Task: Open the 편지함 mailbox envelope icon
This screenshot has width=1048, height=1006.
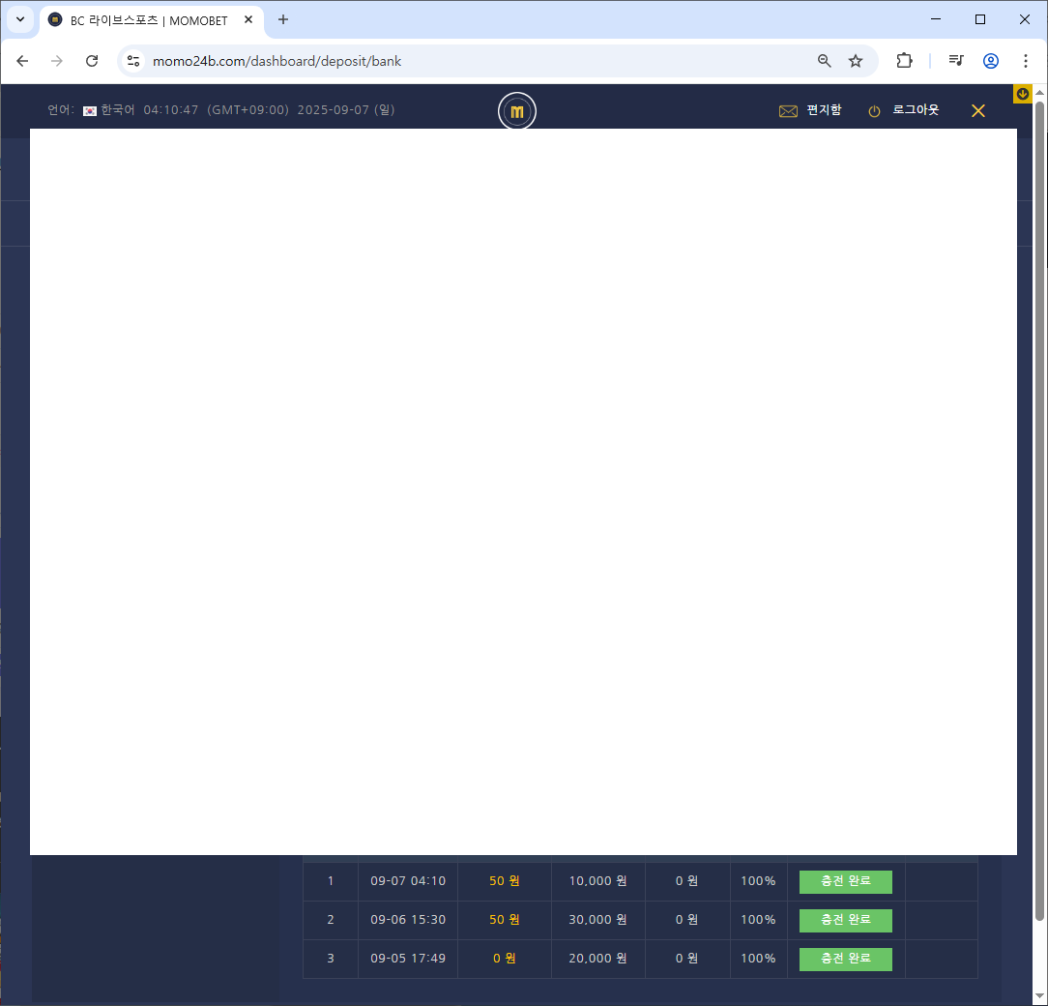Action: 788,111
